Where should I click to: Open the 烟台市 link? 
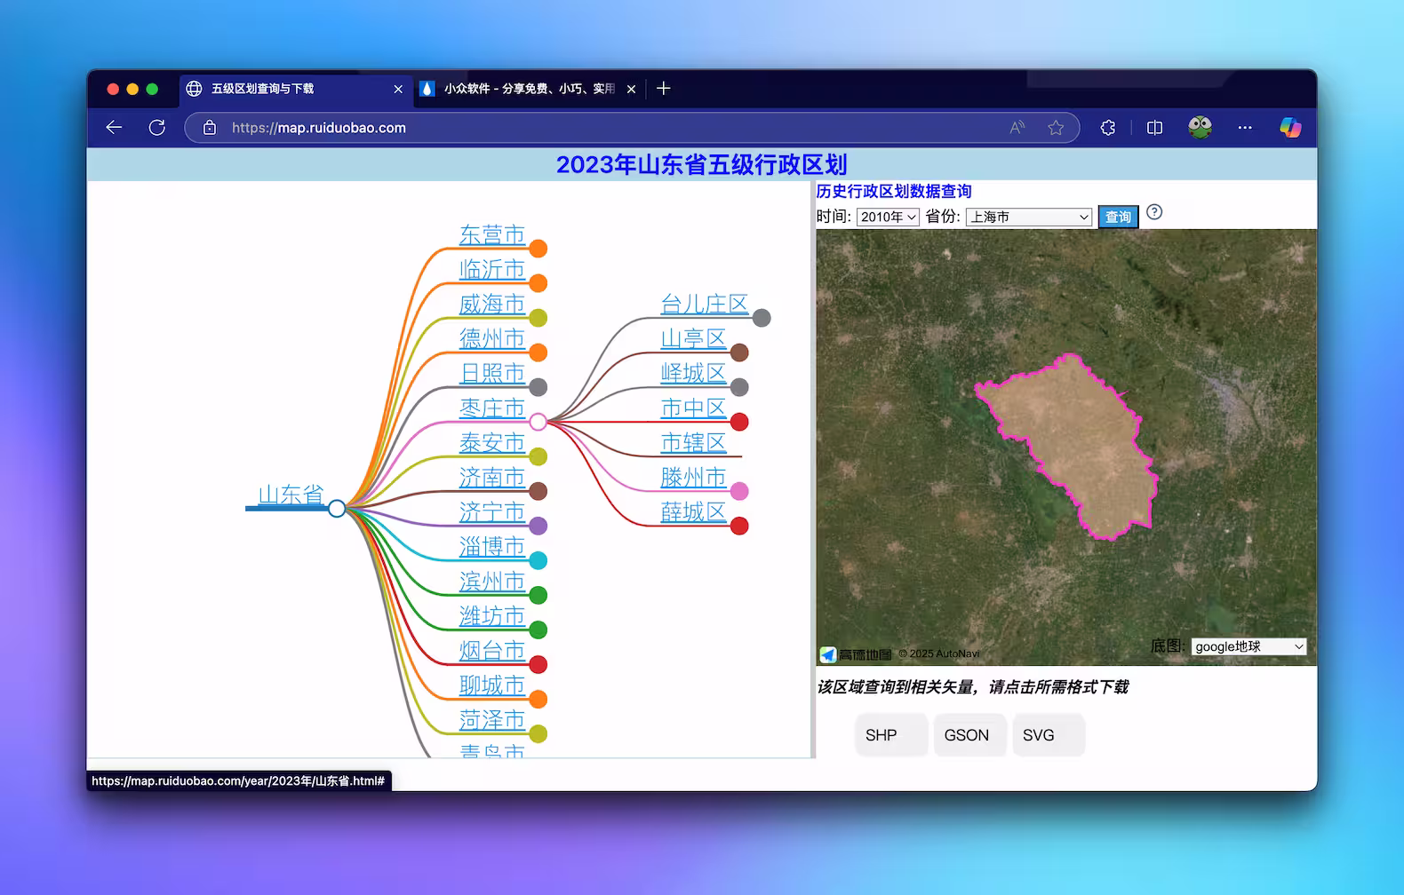coord(492,650)
